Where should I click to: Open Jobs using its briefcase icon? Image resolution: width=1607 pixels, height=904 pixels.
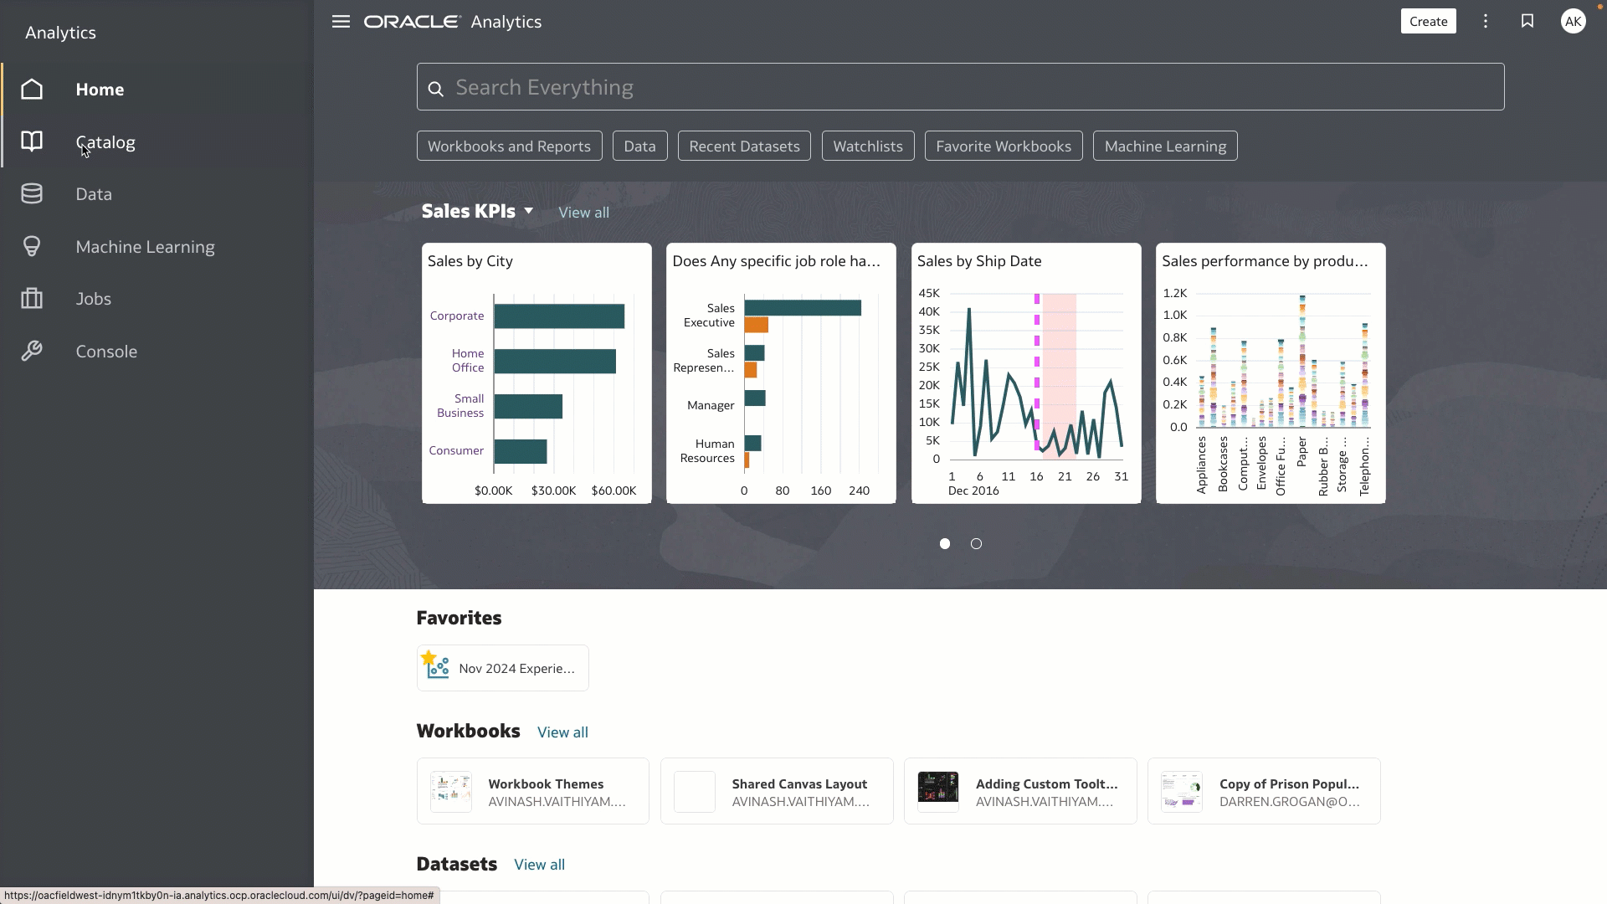[x=31, y=299]
